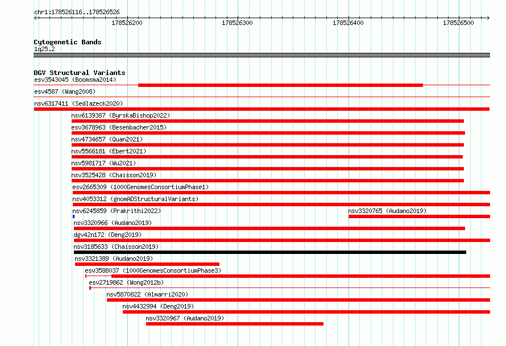The height and width of the screenshot is (346, 506).
Task: Click the nsv5870822 (Almarri2020) label
Action: click(x=147, y=294)
